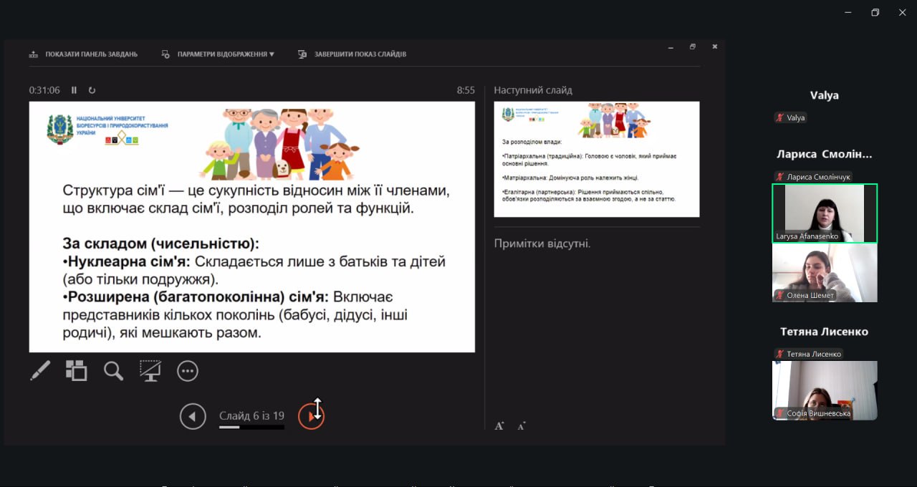This screenshot has width=917, height=487.
Task: Decrease the notes text size
Action: [x=521, y=425]
